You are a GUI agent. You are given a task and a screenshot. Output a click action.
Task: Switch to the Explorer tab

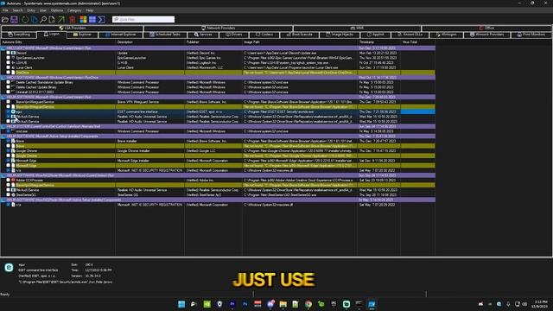point(82,35)
